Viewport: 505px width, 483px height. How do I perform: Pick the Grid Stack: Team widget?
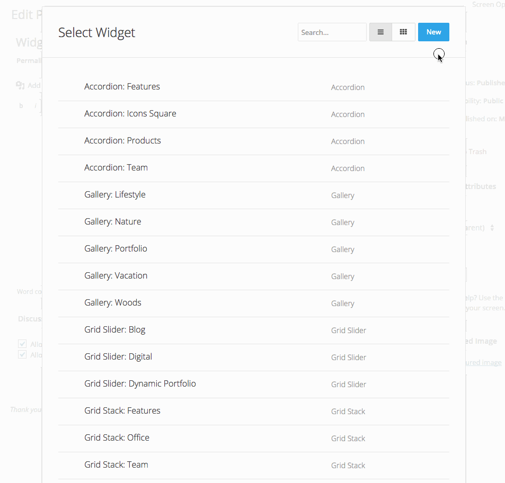point(116,465)
